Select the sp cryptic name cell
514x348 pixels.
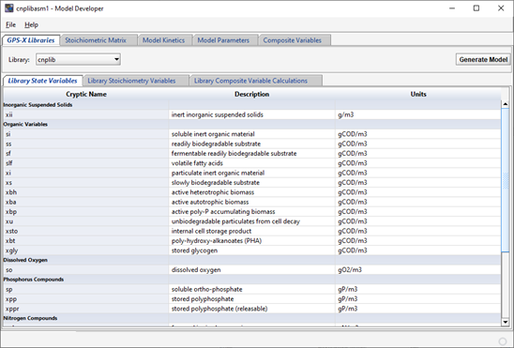pyautogui.click(x=86, y=289)
